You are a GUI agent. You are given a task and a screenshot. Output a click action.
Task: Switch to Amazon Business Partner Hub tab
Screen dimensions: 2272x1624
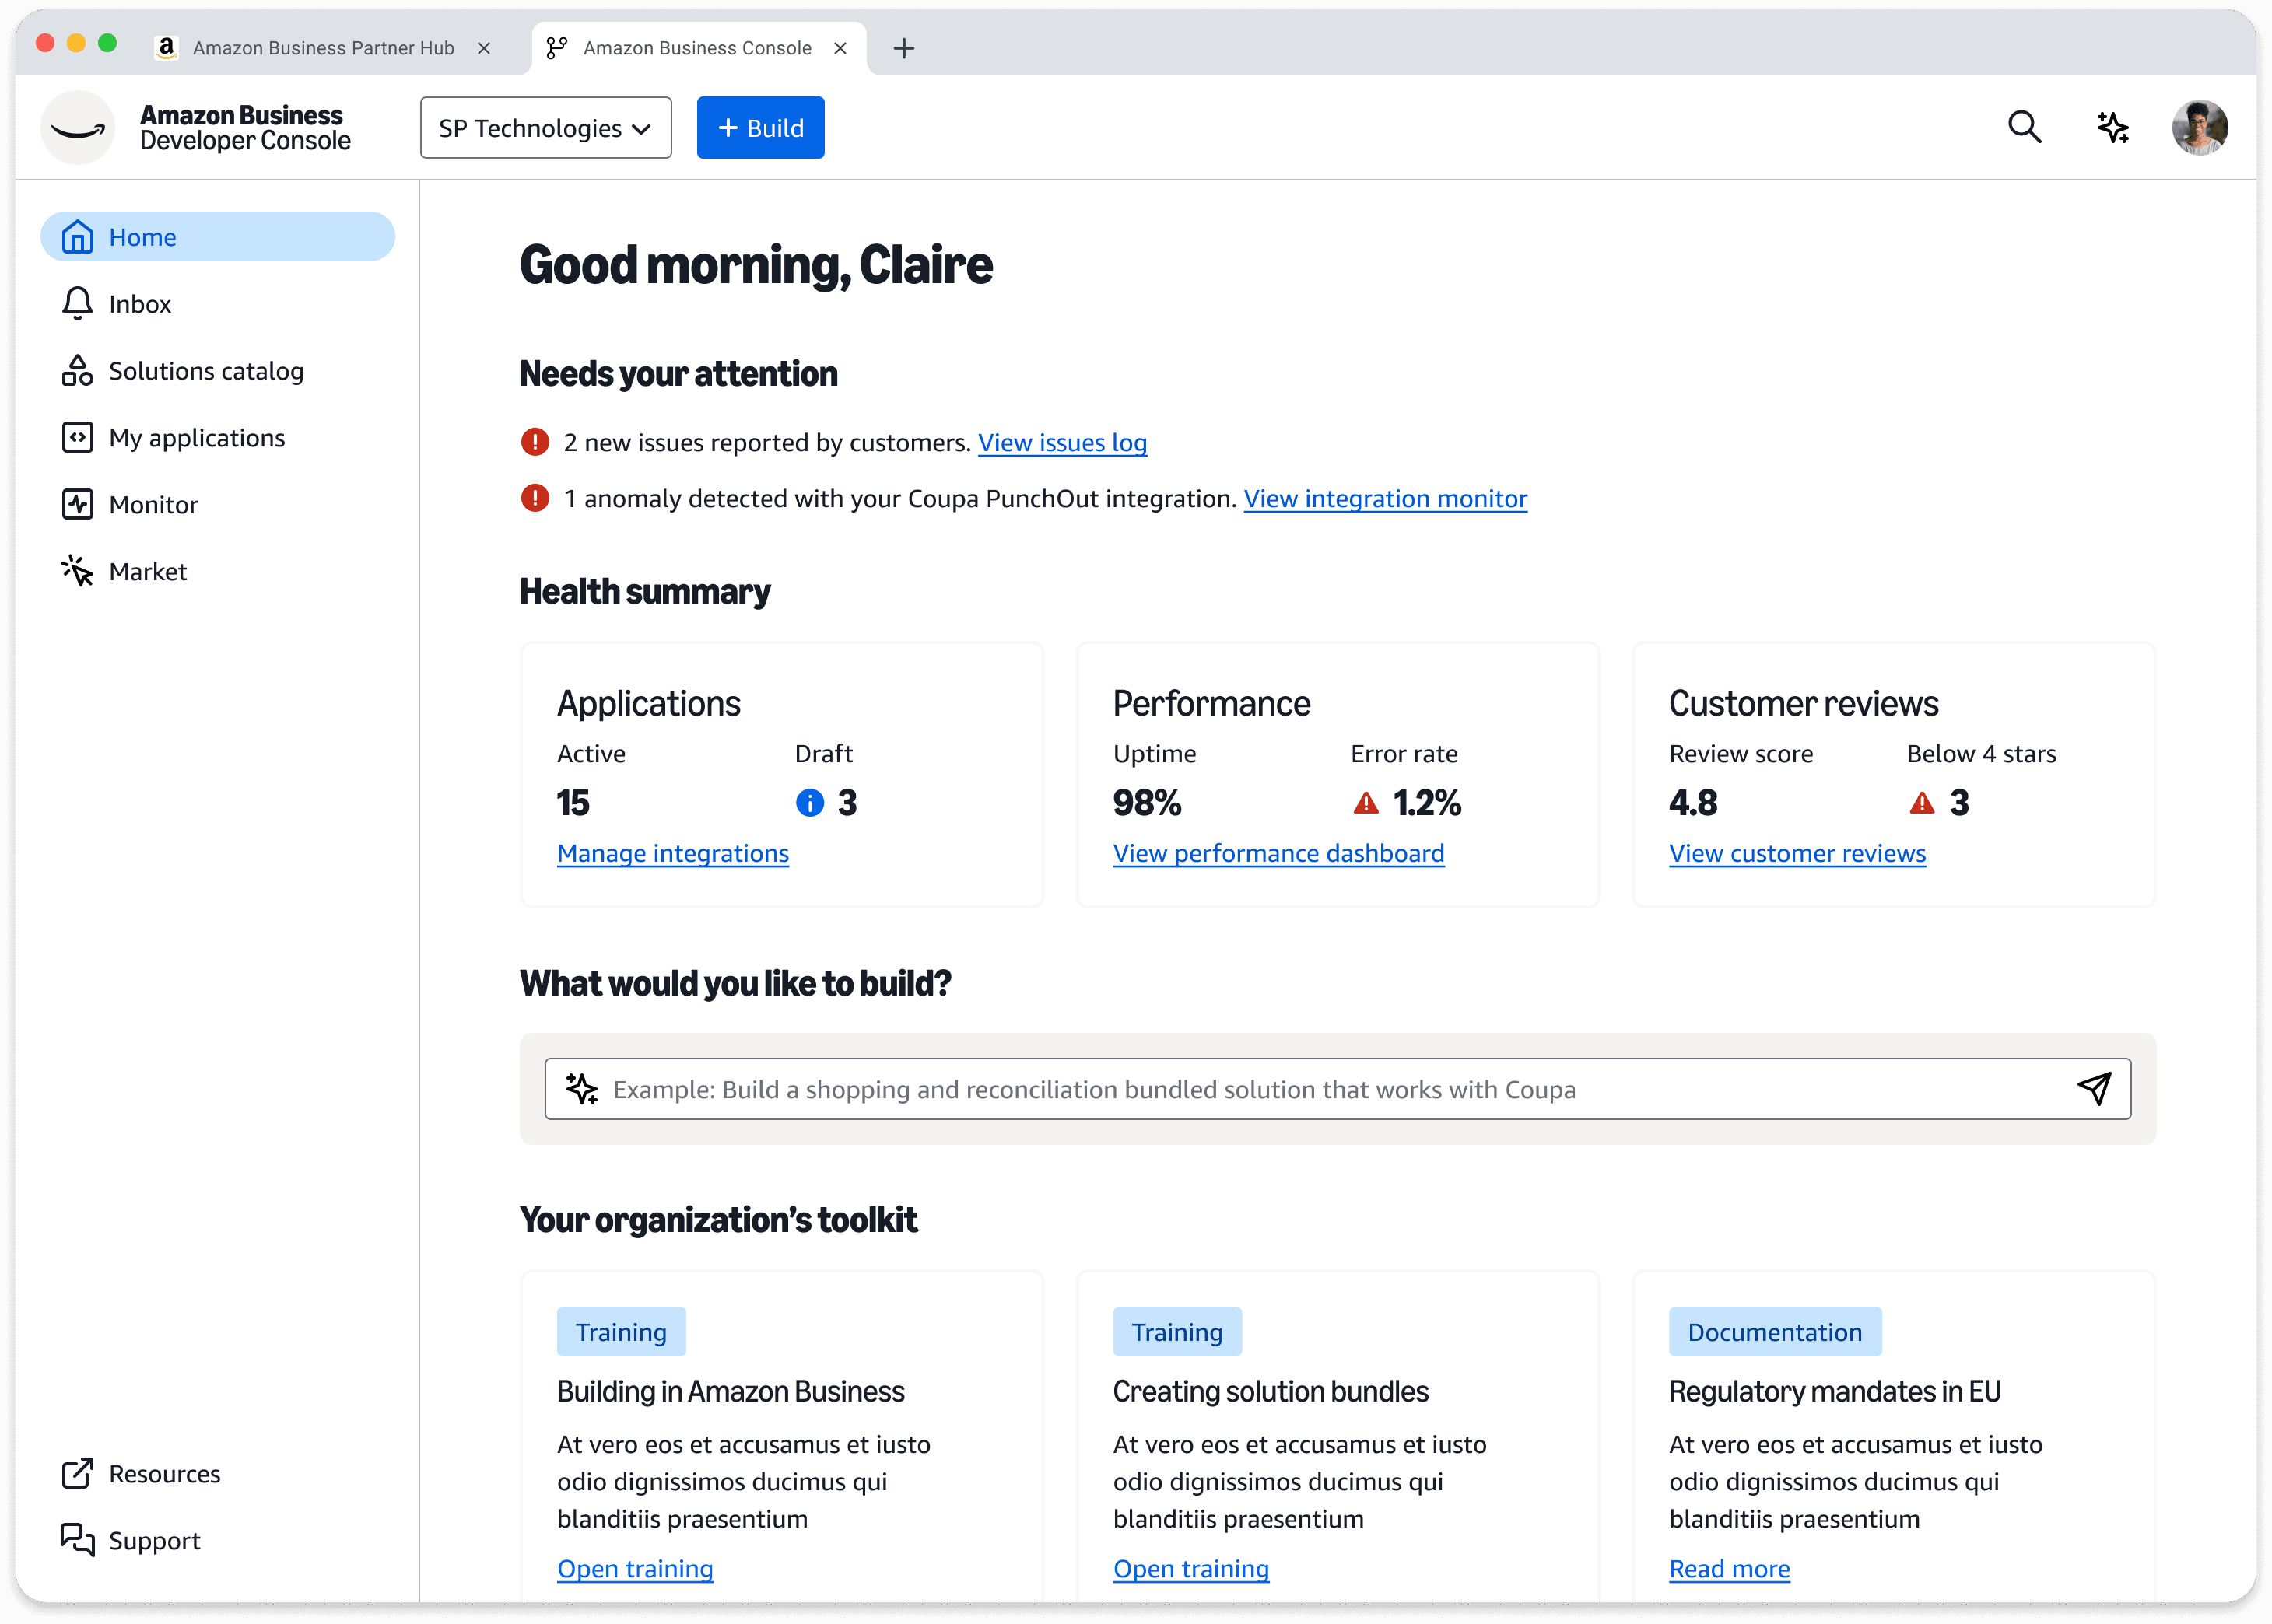coord(322,48)
